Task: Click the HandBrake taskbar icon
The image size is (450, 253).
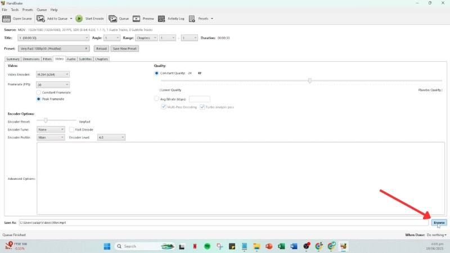Action: [343, 246]
